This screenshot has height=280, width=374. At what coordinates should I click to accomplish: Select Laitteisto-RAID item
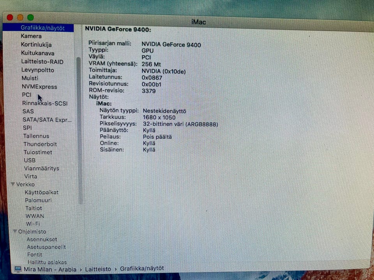(42, 62)
